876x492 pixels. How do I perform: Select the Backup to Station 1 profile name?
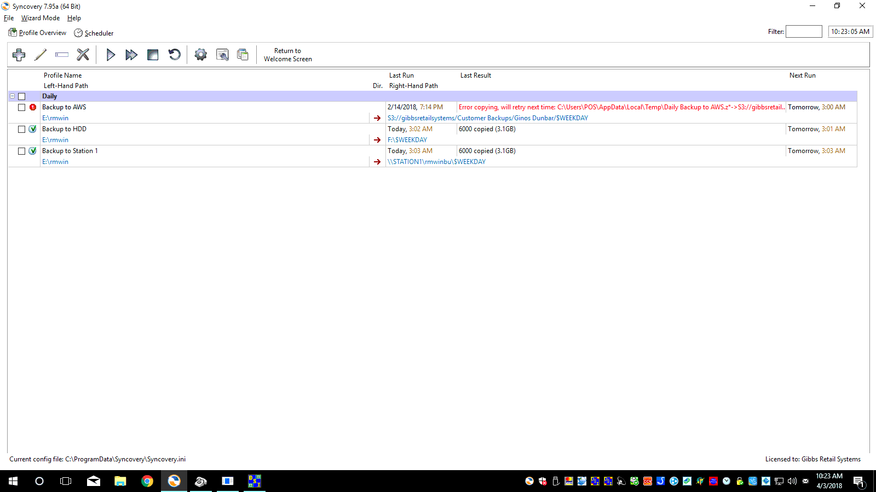[x=70, y=151]
